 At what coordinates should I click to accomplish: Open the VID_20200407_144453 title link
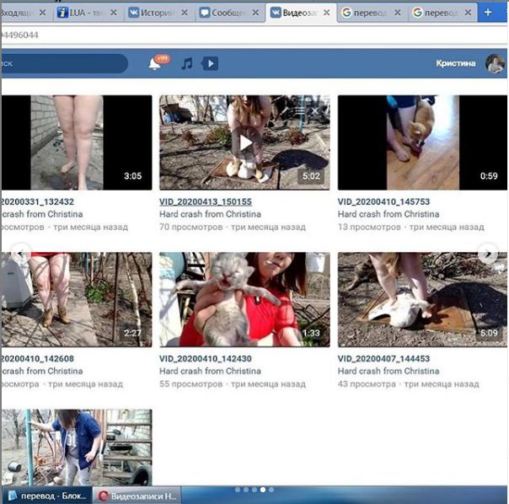[x=383, y=358]
